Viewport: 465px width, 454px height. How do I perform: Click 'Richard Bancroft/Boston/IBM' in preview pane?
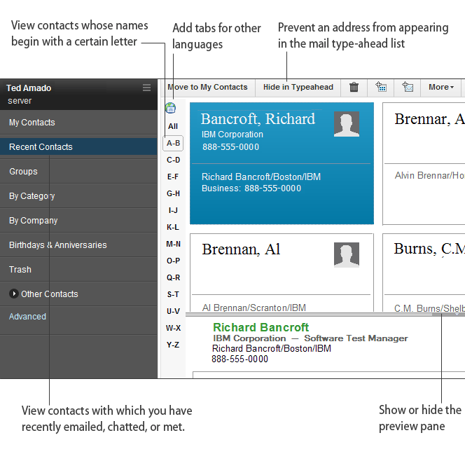tap(272, 348)
